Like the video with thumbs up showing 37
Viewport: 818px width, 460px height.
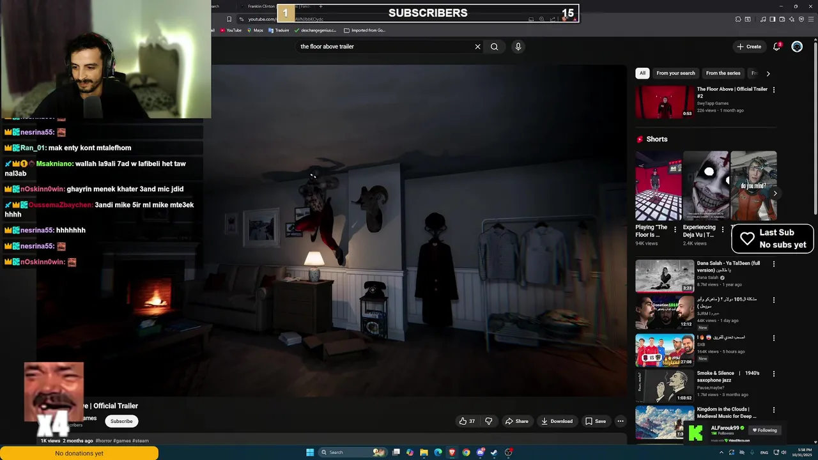tap(467, 421)
